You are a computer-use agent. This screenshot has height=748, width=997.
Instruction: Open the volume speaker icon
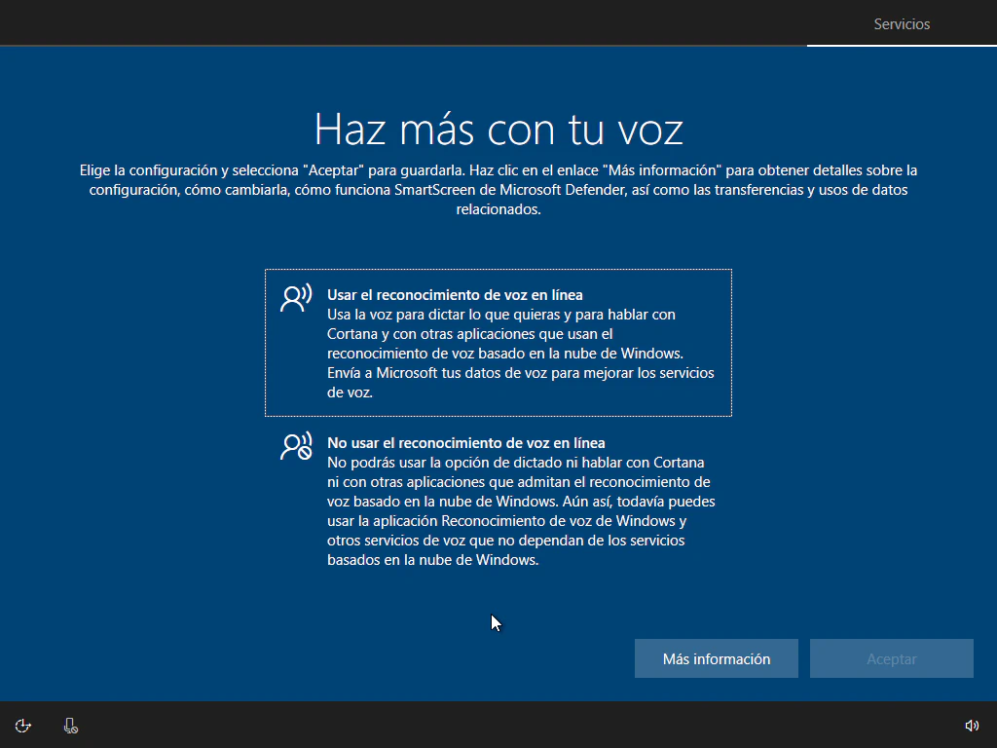(971, 726)
